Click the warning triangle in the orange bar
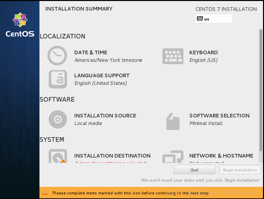264x199 pixels. coord(45,193)
